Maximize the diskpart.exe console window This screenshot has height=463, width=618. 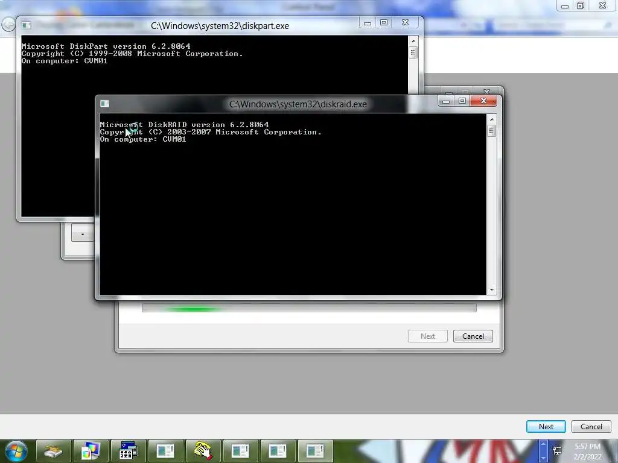383,23
